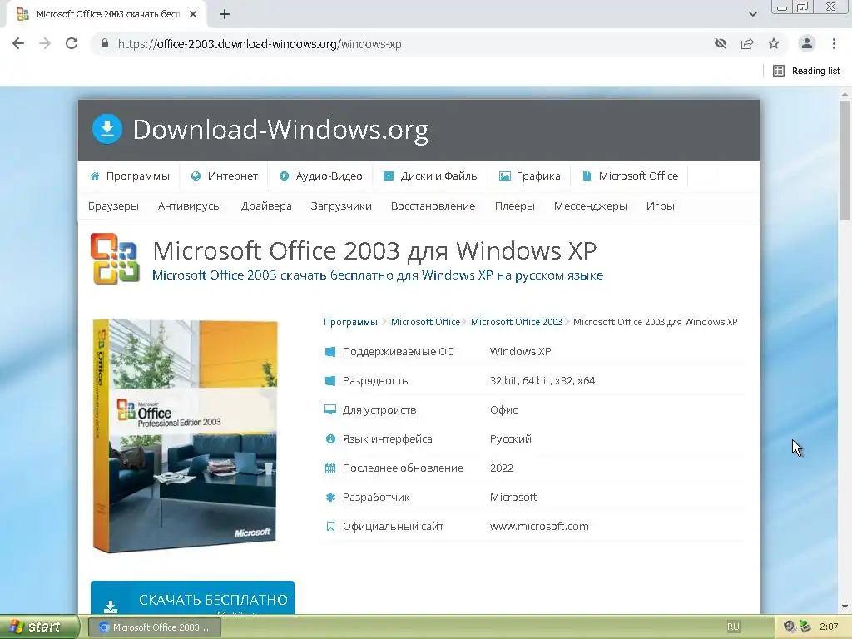Open the Reading list panel
The height and width of the screenshot is (639, 852).
pos(806,71)
